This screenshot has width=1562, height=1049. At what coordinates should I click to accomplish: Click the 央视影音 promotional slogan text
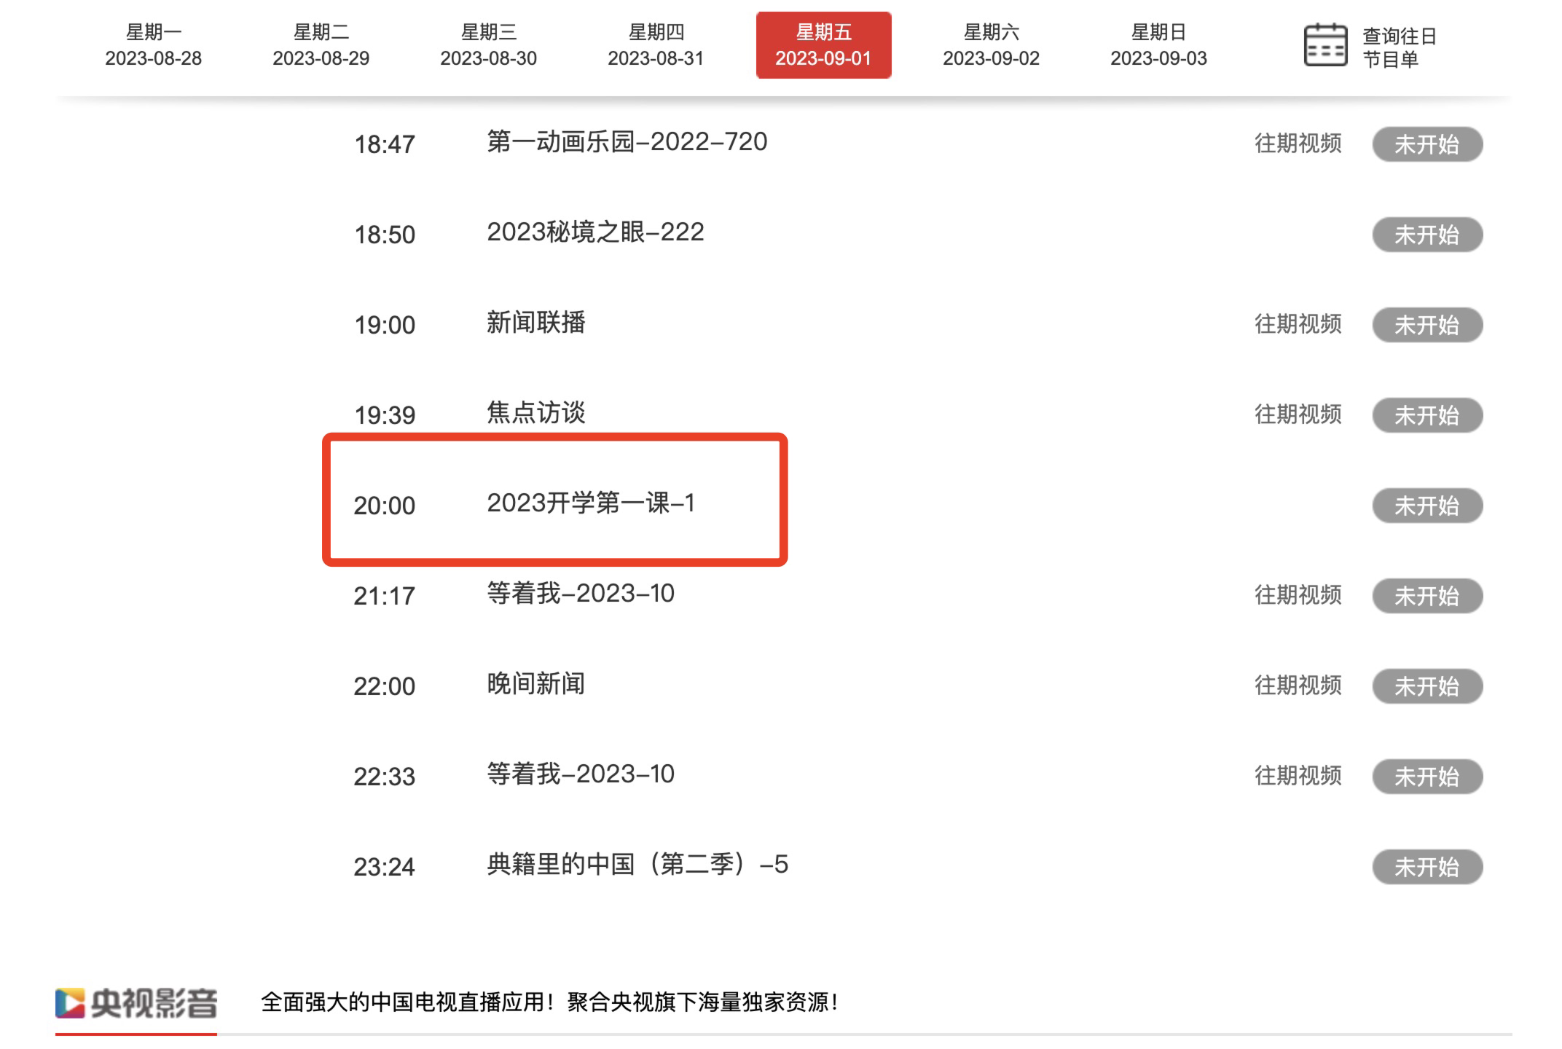point(549,1002)
